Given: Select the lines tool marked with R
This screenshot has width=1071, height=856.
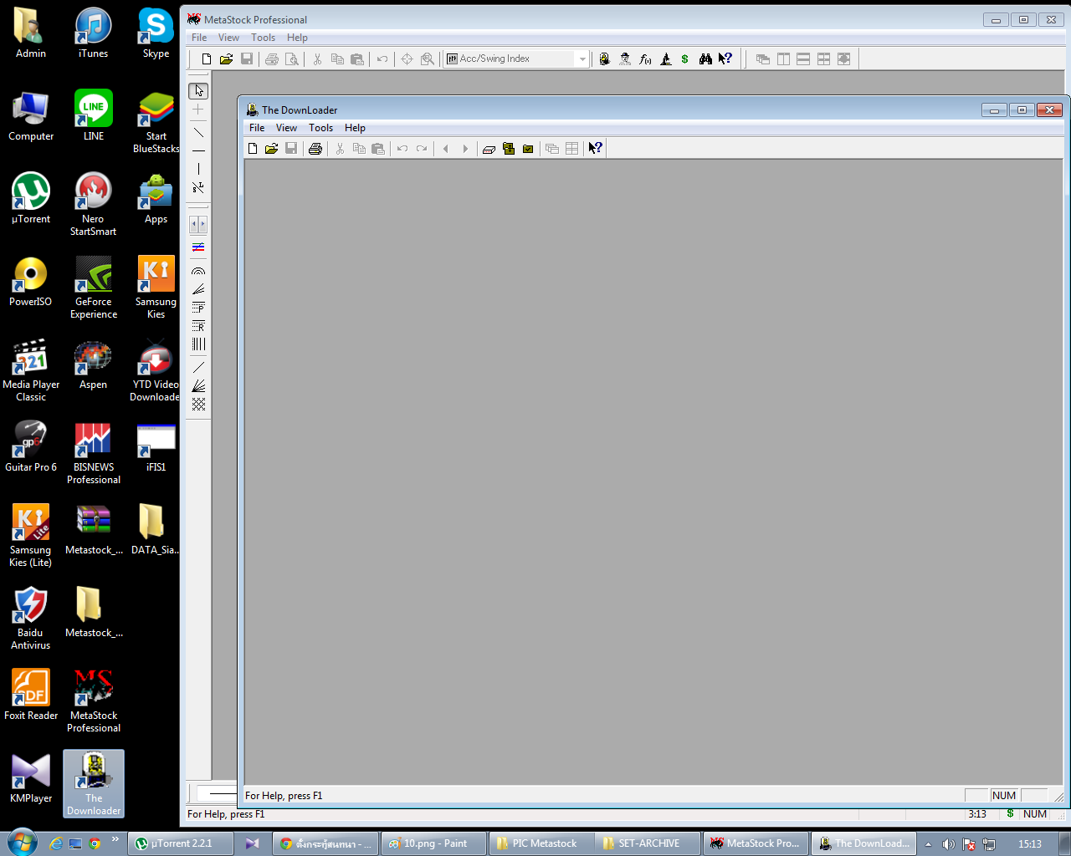Looking at the screenshot, I should click(198, 326).
